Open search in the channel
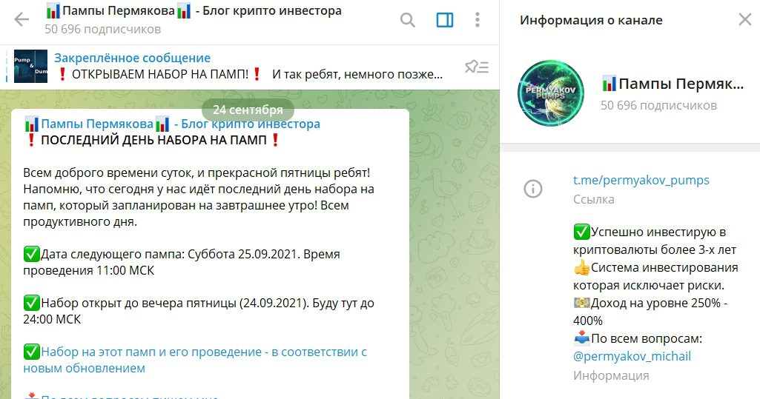 408,20
